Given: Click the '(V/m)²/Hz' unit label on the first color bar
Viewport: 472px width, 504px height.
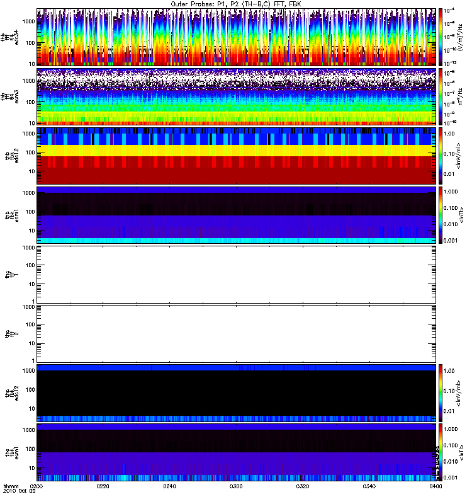Looking at the screenshot, I should tap(461, 37).
